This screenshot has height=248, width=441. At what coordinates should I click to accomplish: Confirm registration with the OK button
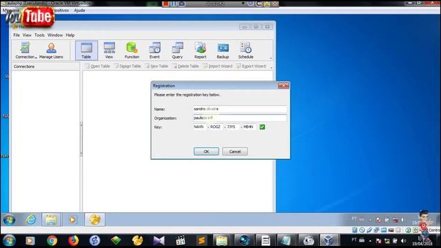click(206, 152)
